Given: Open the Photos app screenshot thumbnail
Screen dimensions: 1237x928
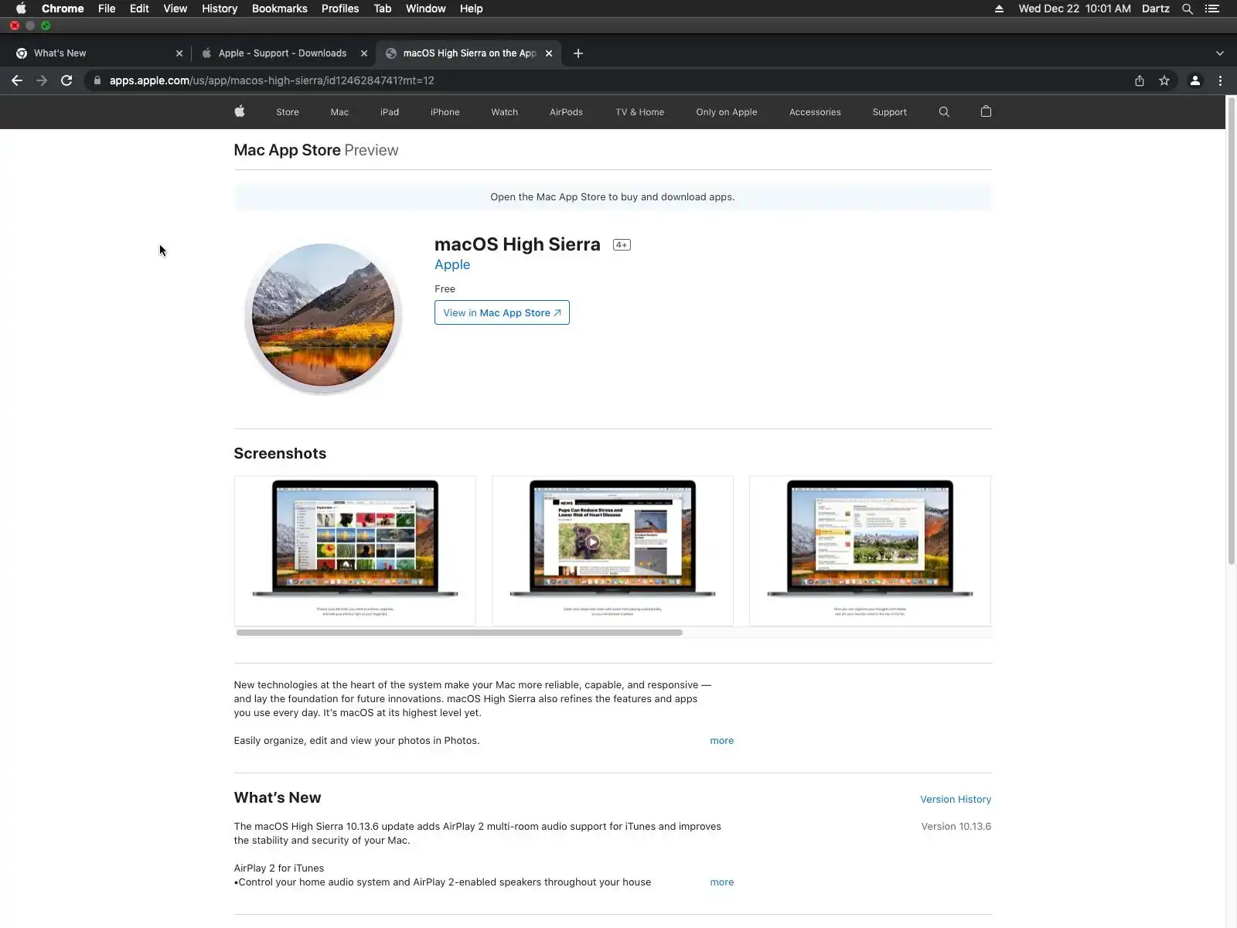Looking at the screenshot, I should click(355, 551).
